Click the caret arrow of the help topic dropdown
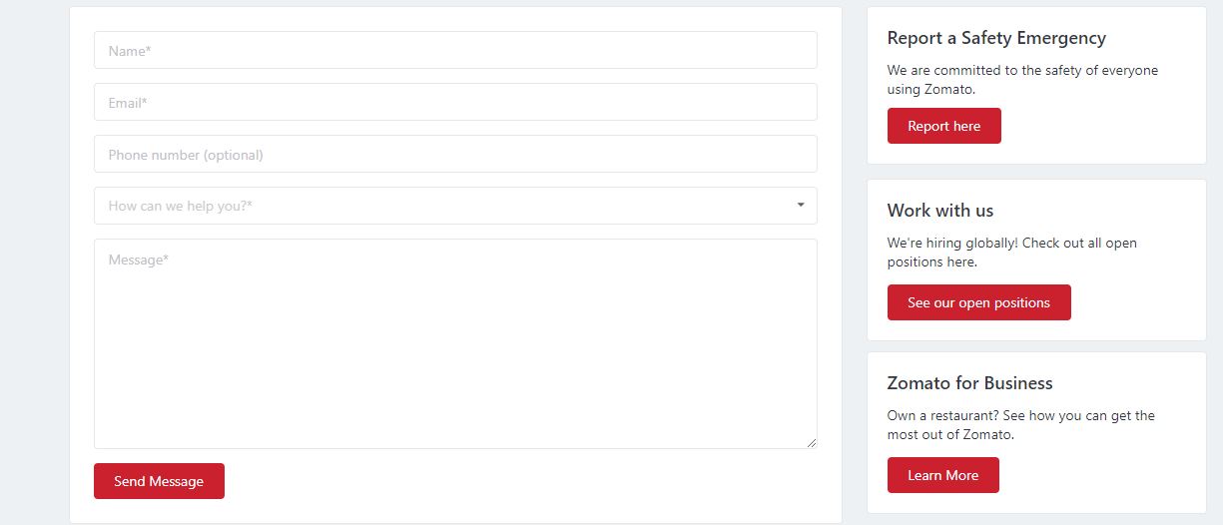 pyautogui.click(x=801, y=205)
